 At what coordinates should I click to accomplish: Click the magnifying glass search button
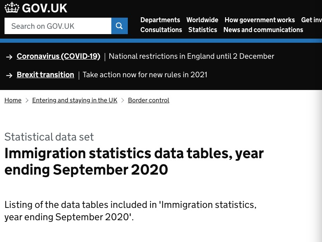point(119,26)
